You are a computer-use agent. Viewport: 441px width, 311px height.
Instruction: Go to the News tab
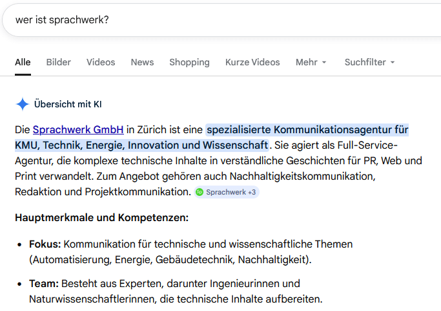point(142,62)
